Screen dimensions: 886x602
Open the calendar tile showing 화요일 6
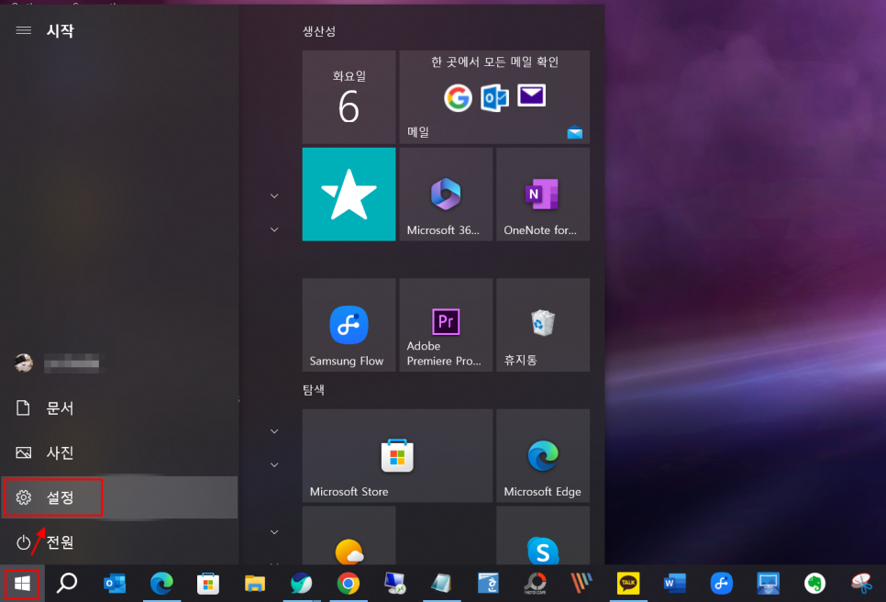coord(349,96)
